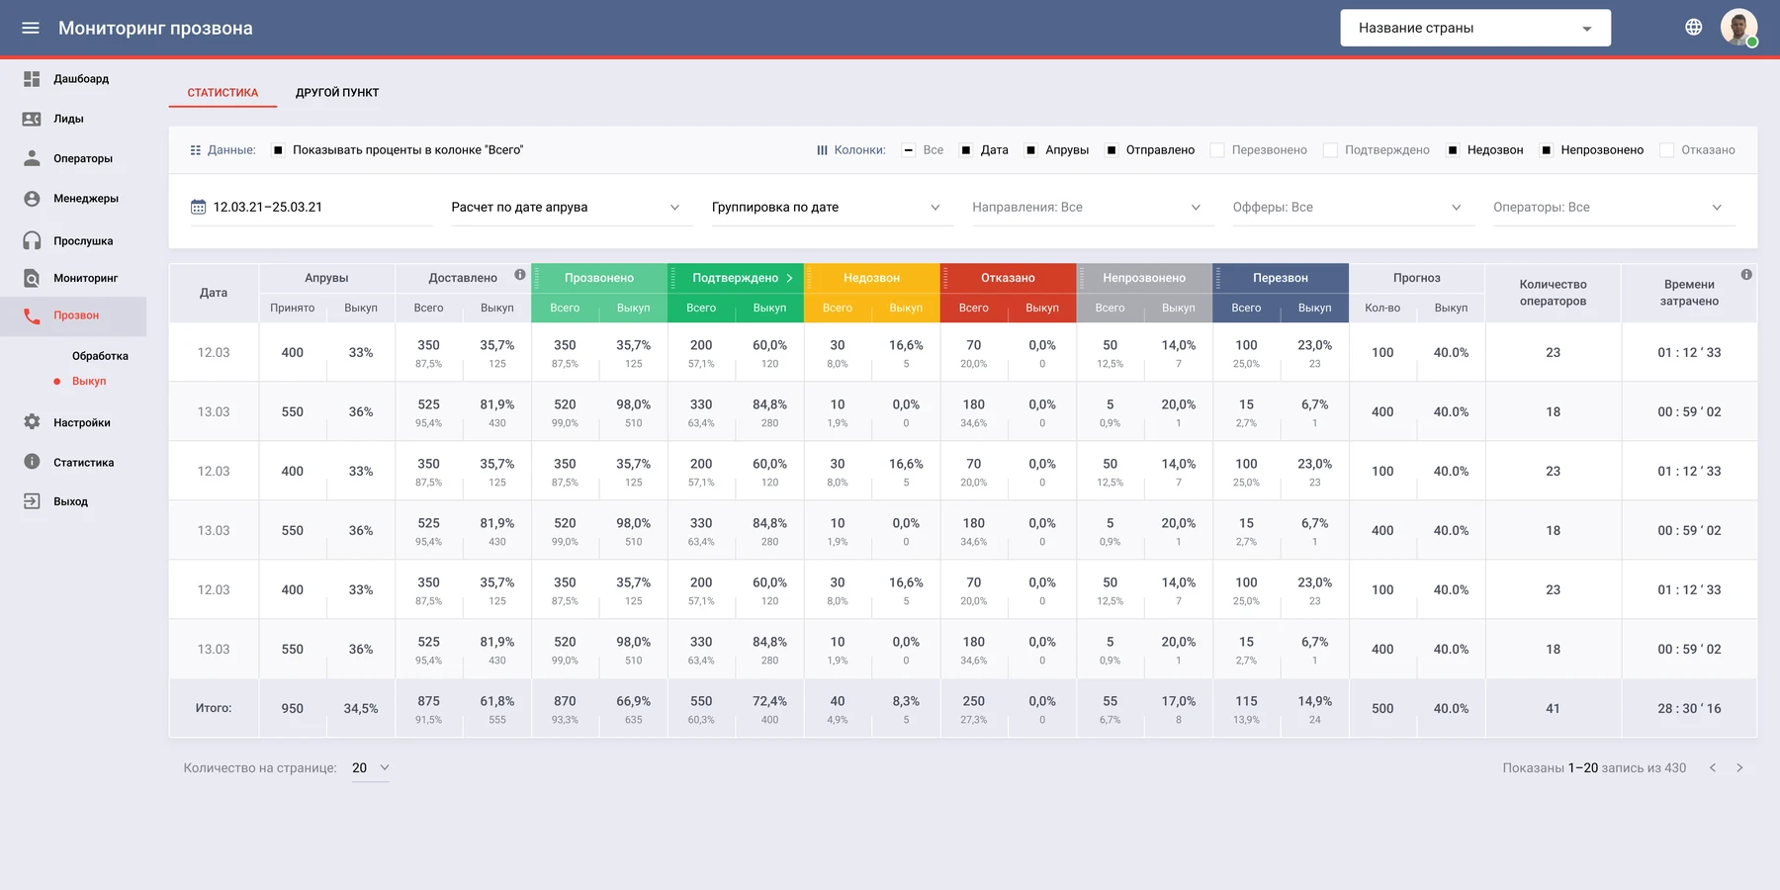Click the Прослушка headphones icon
This screenshot has height=890, width=1780.
[x=32, y=240]
